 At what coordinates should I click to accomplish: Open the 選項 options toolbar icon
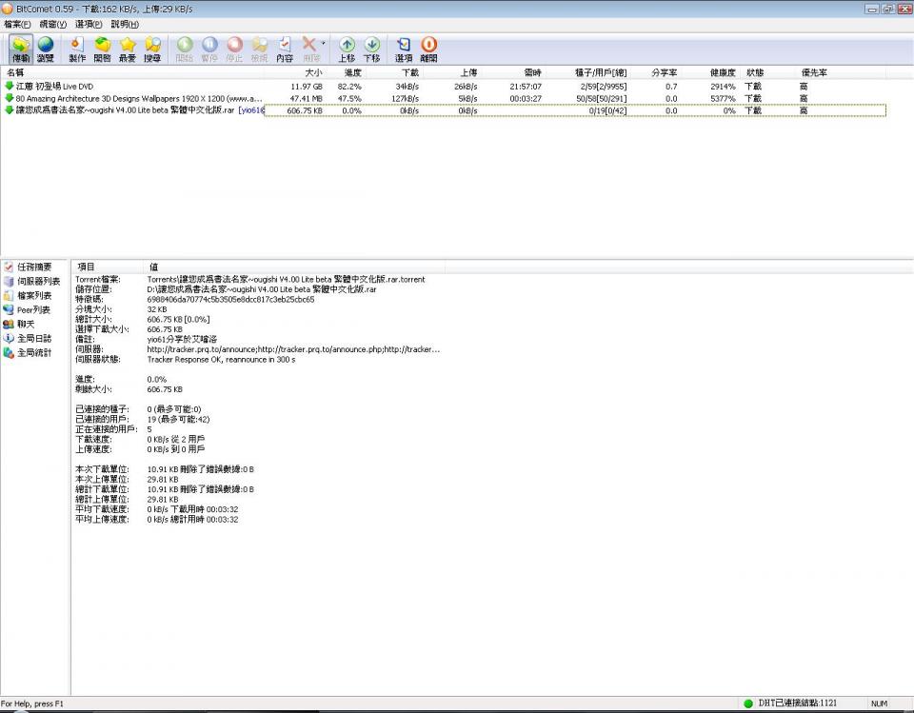(x=404, y=49)
